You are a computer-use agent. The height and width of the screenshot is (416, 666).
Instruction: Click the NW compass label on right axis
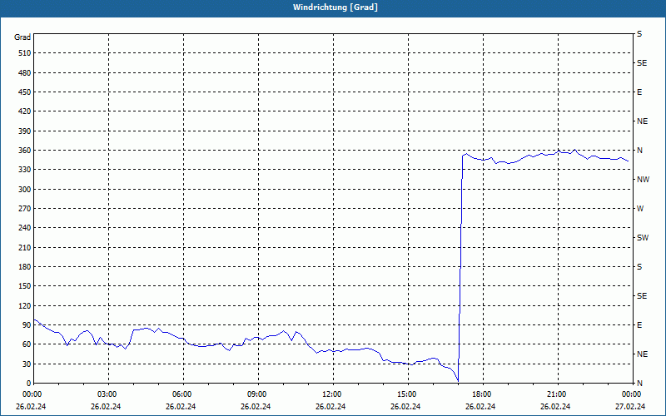point(643,180)
